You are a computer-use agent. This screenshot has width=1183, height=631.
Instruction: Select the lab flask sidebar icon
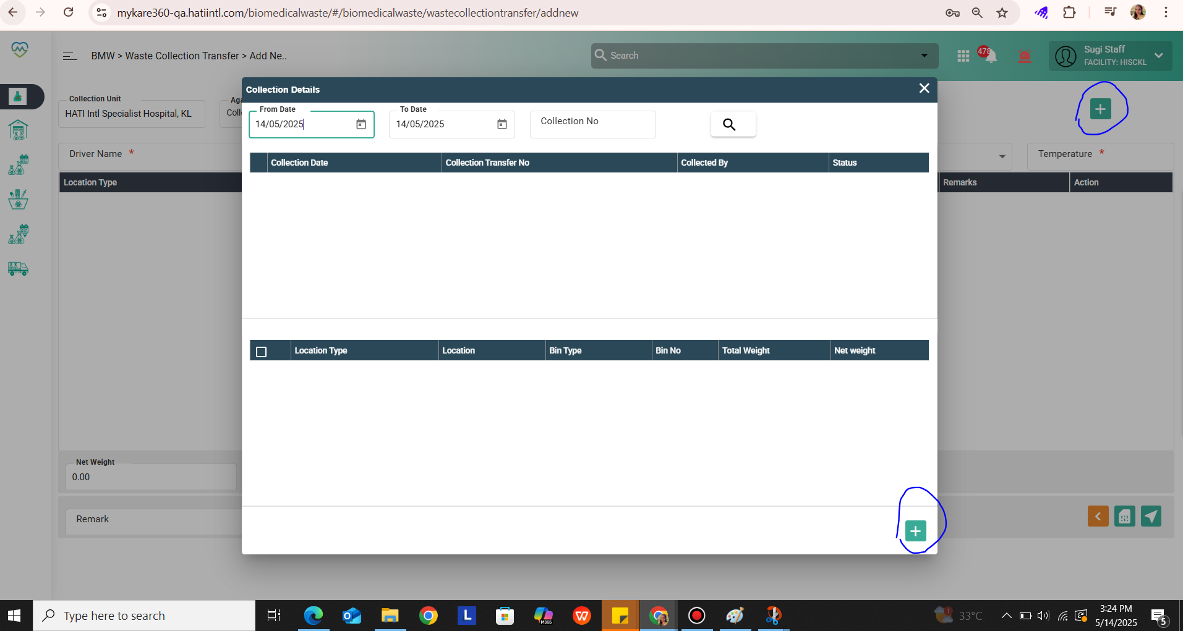18,96
